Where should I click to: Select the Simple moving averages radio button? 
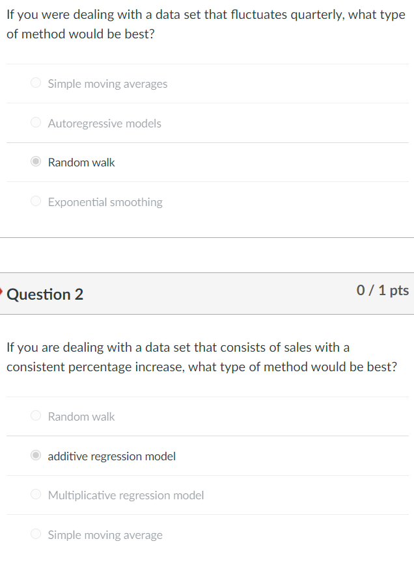tap(36, 83)
